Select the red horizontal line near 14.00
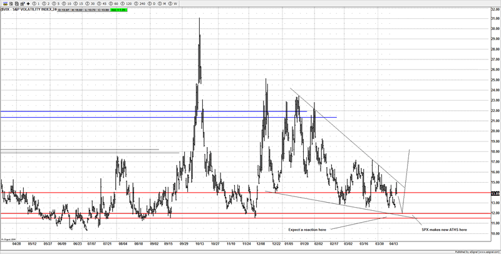Viewport: 501px width, 254px height. click(x=246, y=193)
